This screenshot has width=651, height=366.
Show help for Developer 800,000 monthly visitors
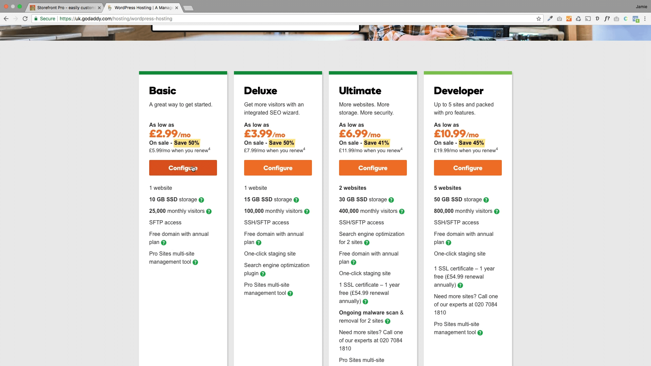[497, 211]
